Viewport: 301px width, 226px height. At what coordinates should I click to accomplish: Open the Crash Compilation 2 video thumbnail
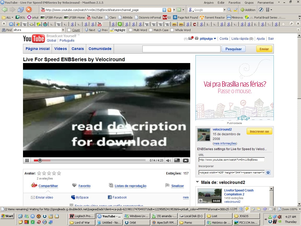tap(210, 196)
